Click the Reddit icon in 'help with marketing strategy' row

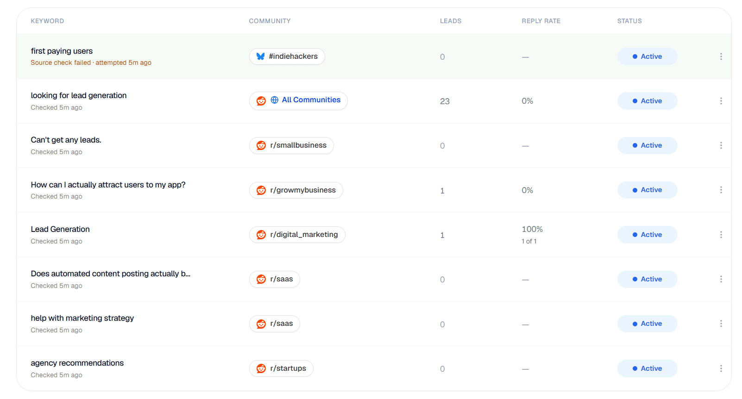(261, 324)
